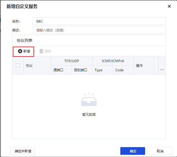This screenshot has height=157, width=177.
Task: Tick the select-all checkbox in table header
Action: 18,65
